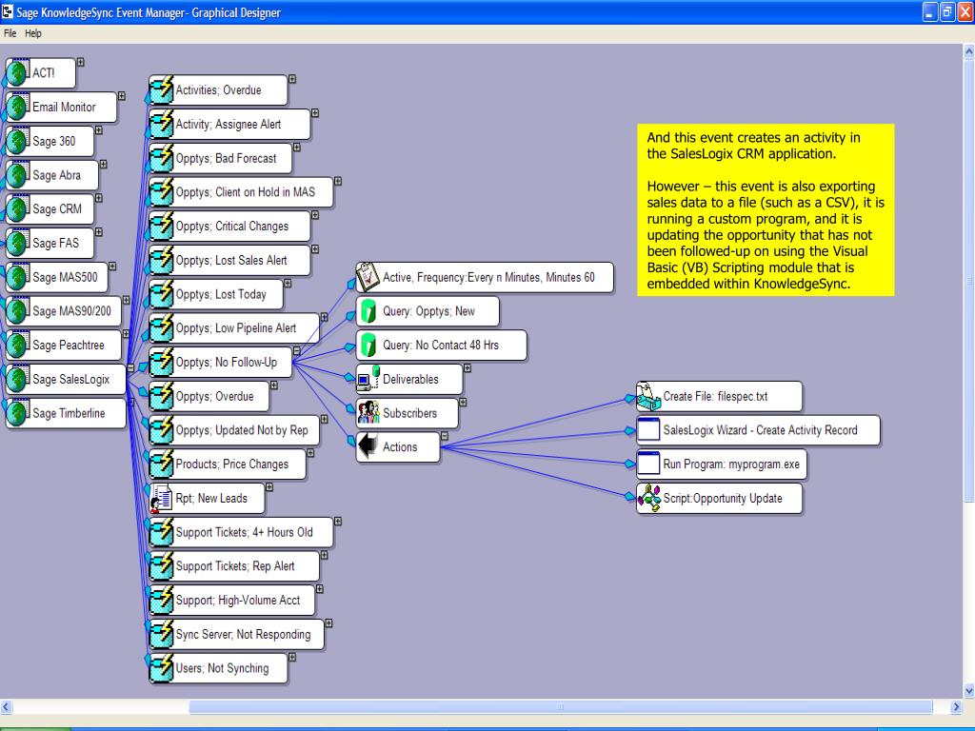Collapse the Actions node

[445, 436]
